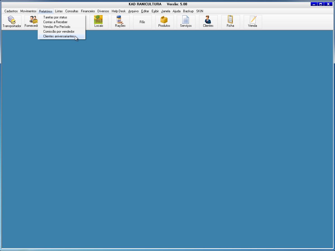
Task: Open the Financeiro menu
Action: tap(88, 11)
